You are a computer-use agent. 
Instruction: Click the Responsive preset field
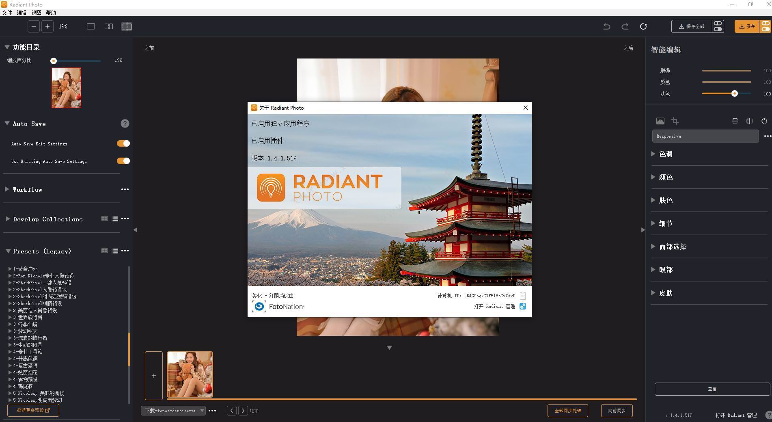705,136
